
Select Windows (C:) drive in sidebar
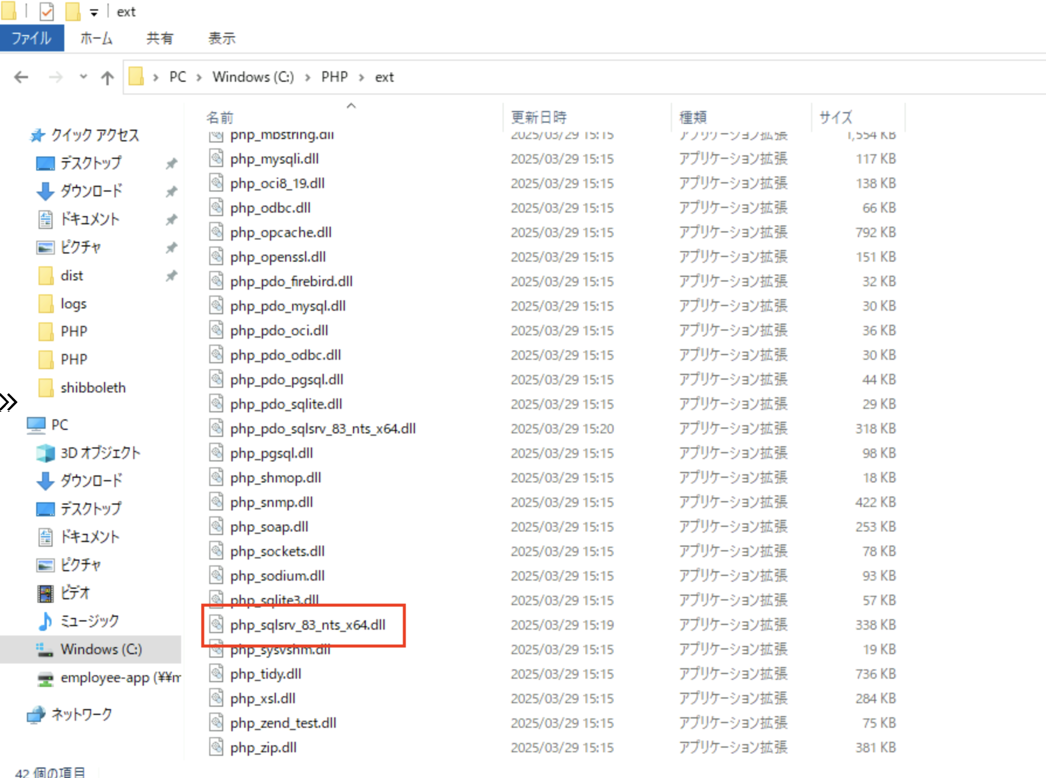pyautogui.click(x=101, y=650)
